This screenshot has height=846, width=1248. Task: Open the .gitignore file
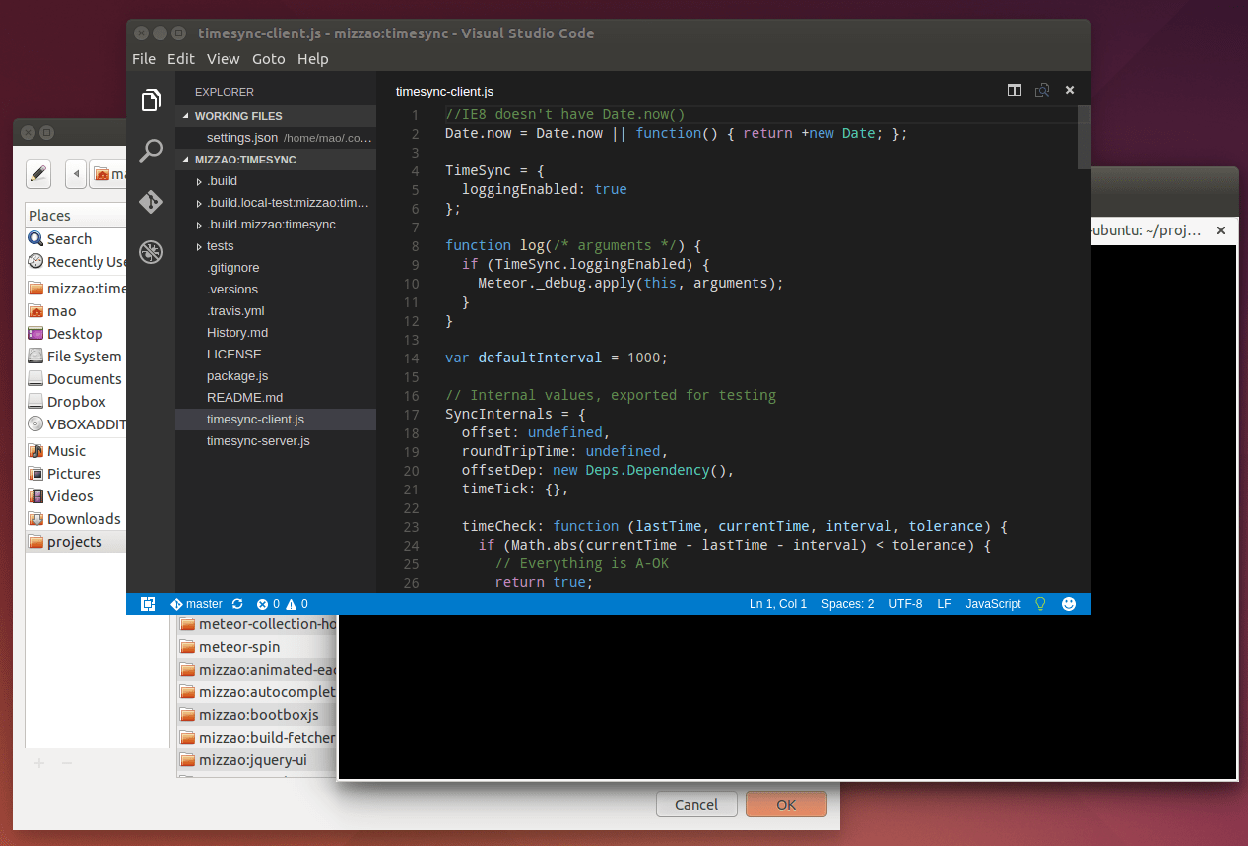click(276, 268)
